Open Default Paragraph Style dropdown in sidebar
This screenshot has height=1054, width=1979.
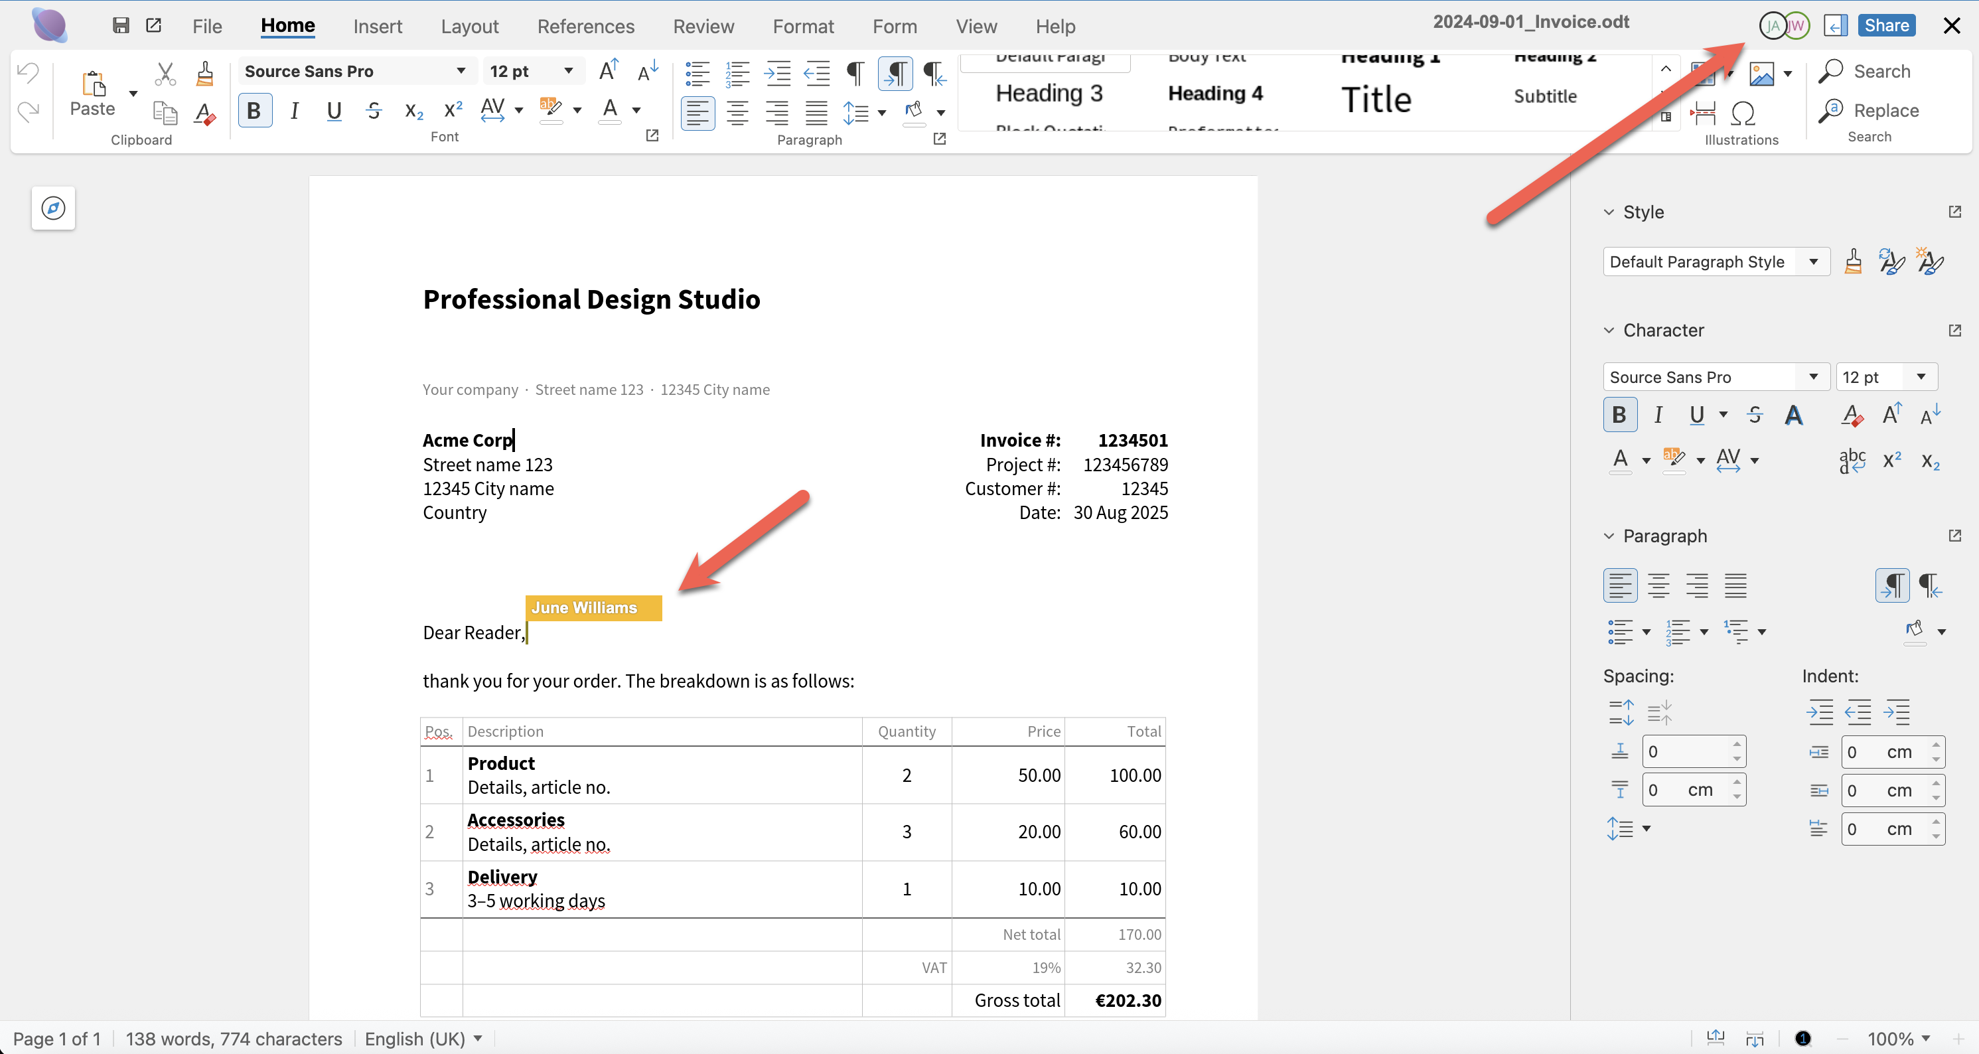coord(1813,262)
